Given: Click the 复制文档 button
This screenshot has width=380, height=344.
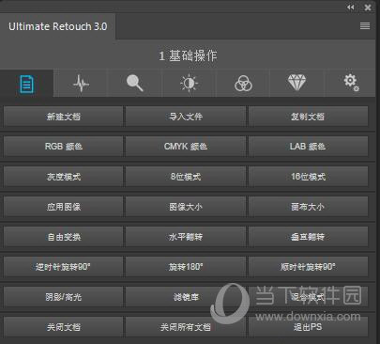Looking at the screenshot, I should (308, 117).
